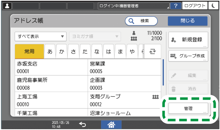Open the すべて表示 dropdown
This screenshot has height=130, width=220.
[40, 36]
